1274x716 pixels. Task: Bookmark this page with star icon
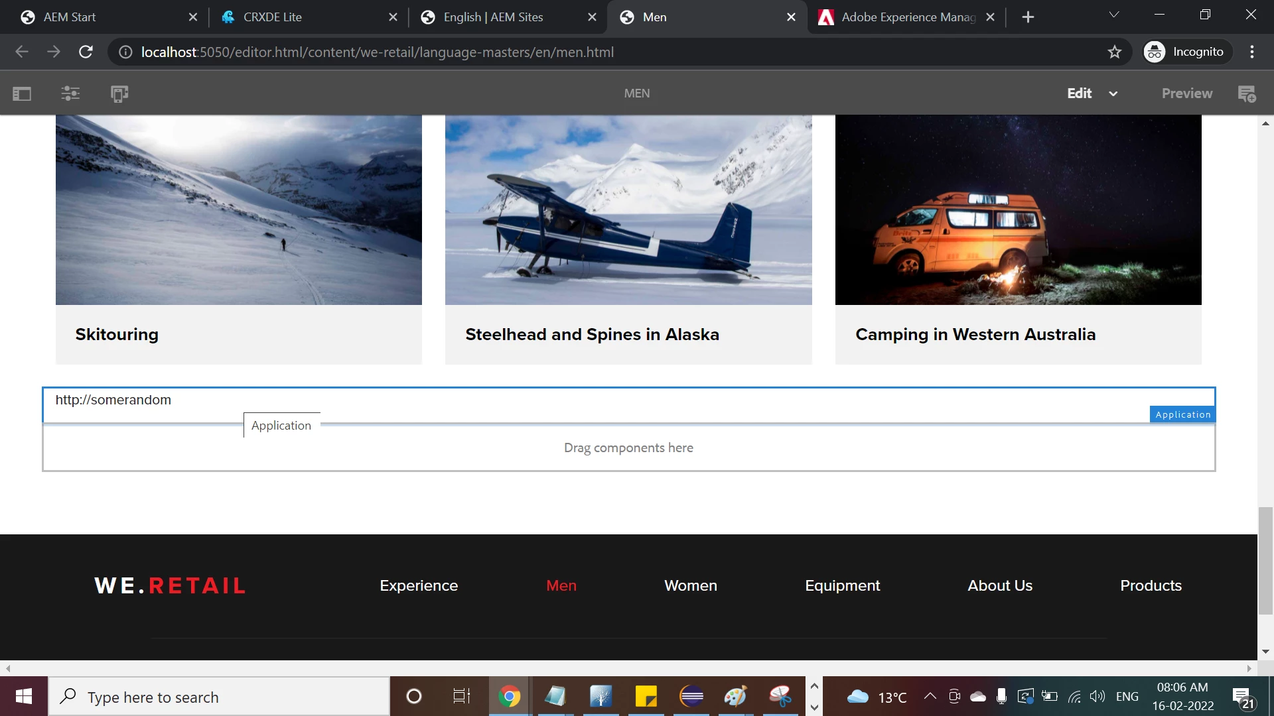tap(1115, 52)
